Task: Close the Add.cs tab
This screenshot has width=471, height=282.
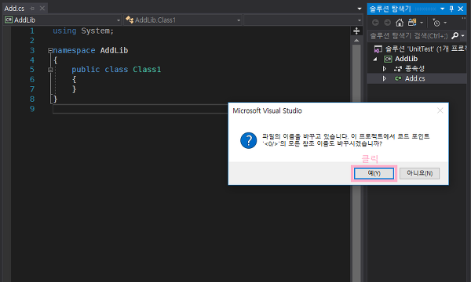Action: [42, 9]
